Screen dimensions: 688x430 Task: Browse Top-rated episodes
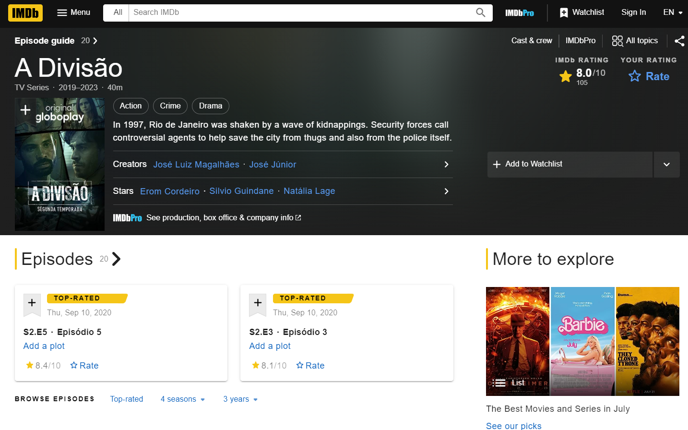click(127, 399)
